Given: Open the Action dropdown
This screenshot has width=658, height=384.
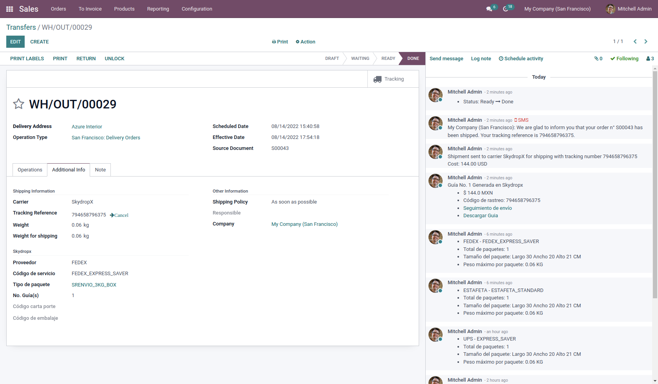Looking at the screenshot, I should coord(305,42).
